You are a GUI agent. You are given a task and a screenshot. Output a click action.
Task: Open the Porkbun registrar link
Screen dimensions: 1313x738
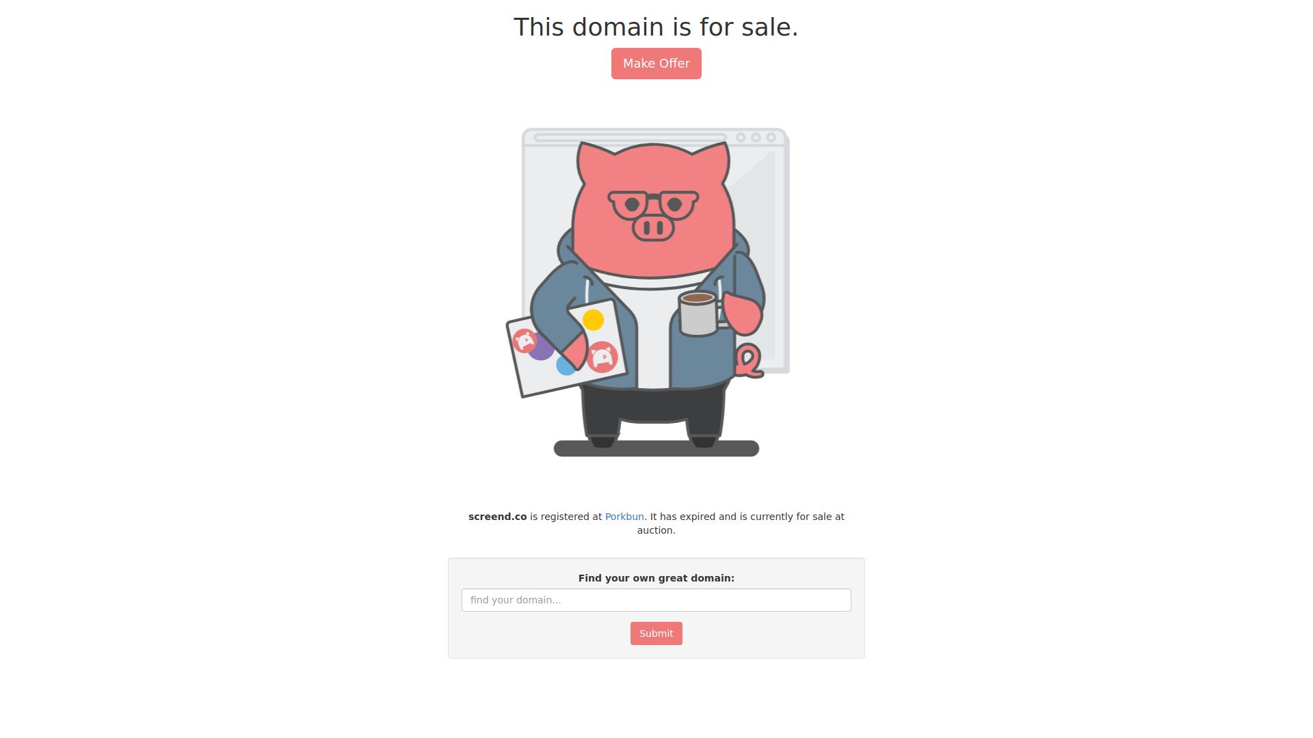tap(624, 517)
